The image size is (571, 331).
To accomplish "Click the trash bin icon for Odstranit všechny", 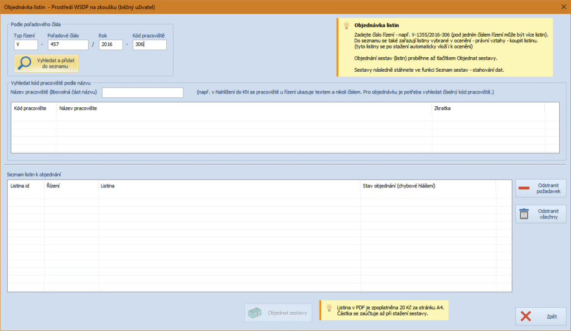I will (x=524, y=214).
